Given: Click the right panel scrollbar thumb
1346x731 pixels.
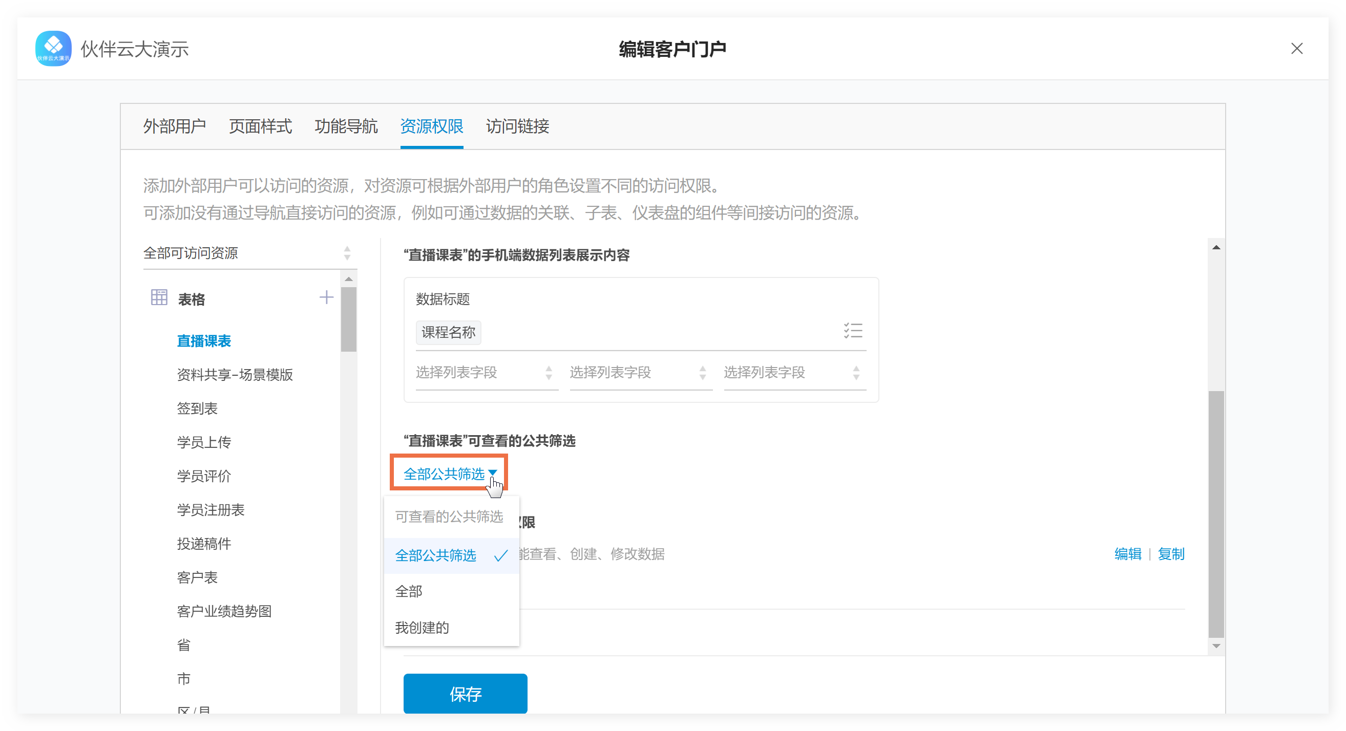Looking at the screenshot, I should tap(1216, 514).
